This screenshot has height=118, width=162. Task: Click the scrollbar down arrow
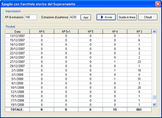[154, 104]
